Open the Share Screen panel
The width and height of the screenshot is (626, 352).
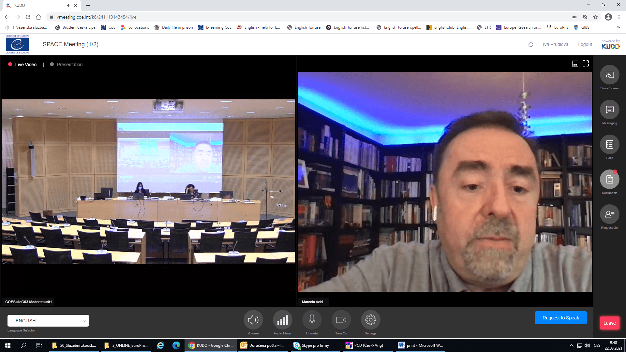coord(609,75)
